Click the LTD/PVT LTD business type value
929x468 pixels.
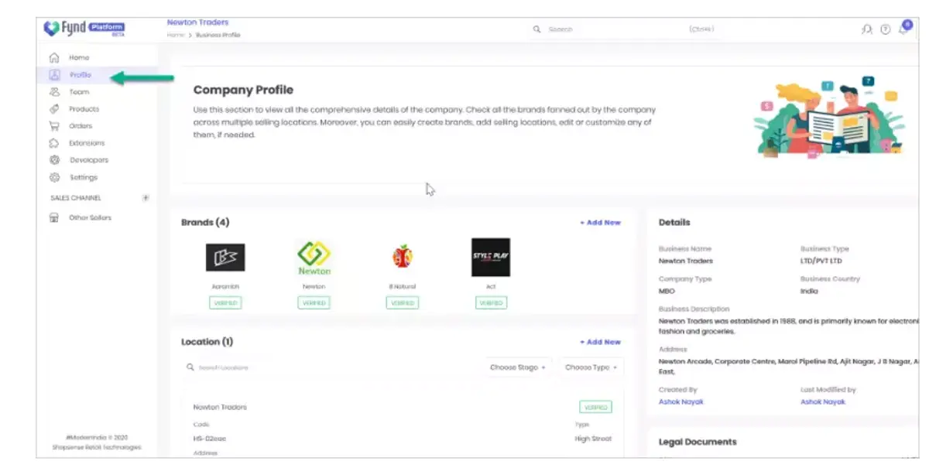pyautogui.click(x=821, y=261)
